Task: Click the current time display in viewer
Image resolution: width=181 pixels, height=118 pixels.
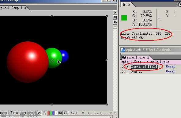Action: [x=25, y=113]
